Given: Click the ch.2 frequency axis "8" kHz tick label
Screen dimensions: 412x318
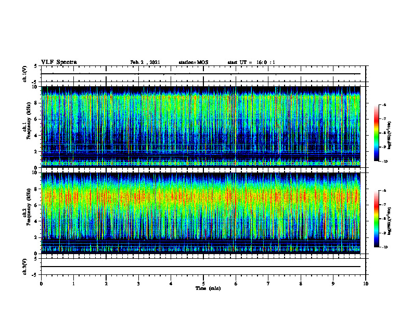Looking at the screenshot, I should 36,189.
